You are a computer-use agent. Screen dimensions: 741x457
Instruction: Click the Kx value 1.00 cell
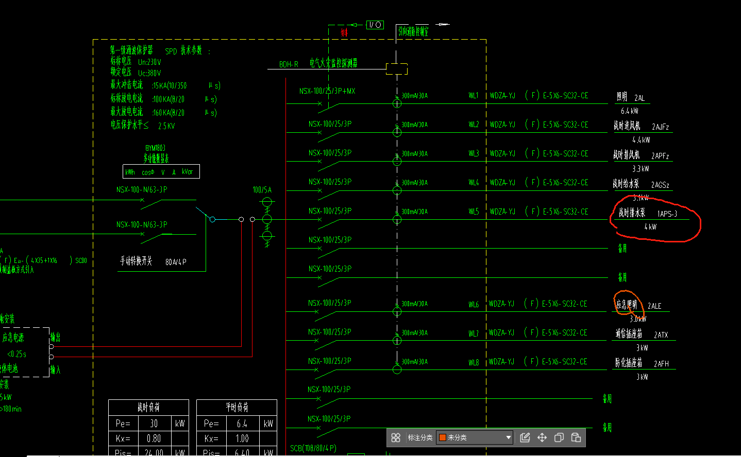pyautogui.click(x=243, y=438)
